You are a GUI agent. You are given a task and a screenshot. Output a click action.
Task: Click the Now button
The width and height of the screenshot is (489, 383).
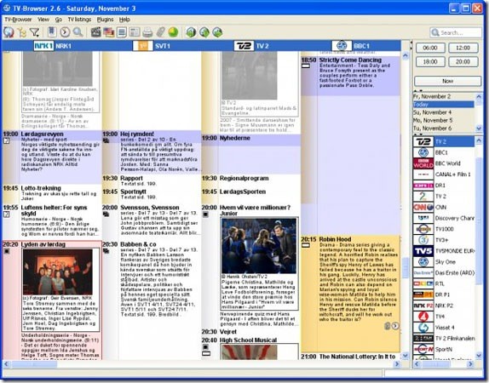(x=447, y=81)
